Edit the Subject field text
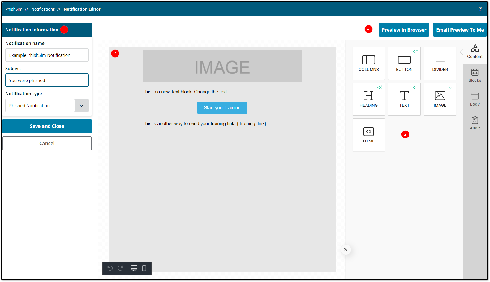490x282 pixels. 47,80
